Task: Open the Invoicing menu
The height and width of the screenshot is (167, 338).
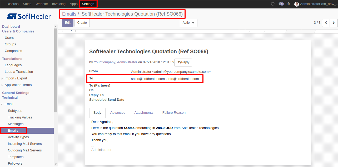Action: tap(59, 4)
